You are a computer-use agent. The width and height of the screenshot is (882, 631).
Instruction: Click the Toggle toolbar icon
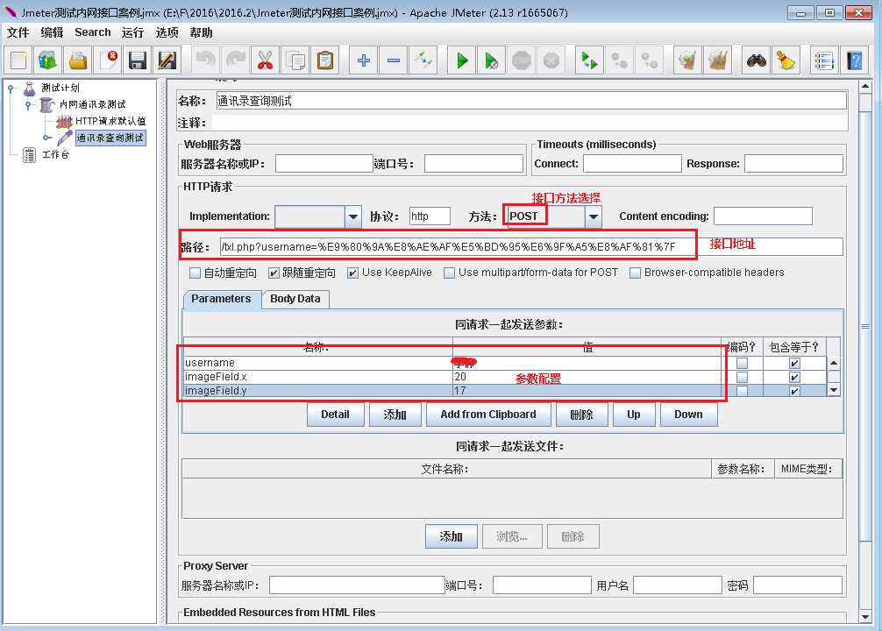click(423, 60)
